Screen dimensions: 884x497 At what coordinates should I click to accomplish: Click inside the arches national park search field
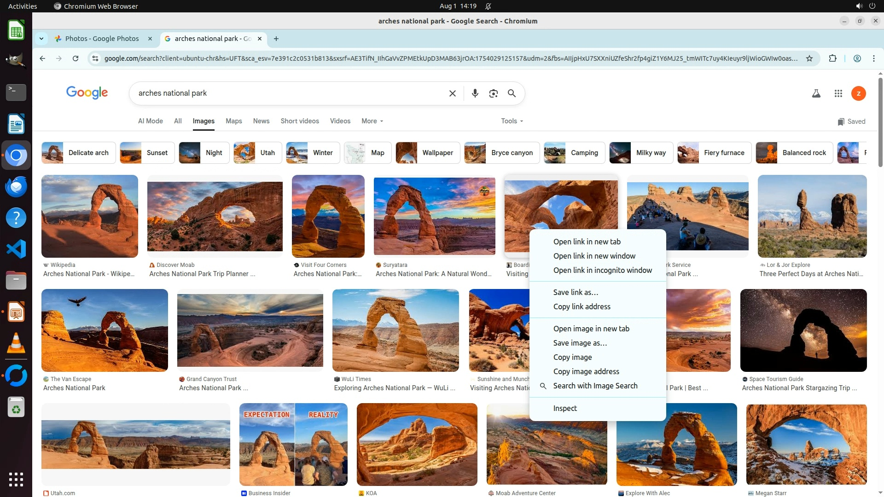pos(285,93)
